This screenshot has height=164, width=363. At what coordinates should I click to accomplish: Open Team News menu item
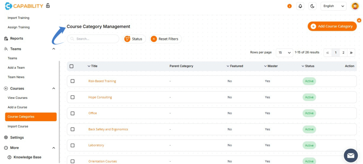click(x=16, y=77)
